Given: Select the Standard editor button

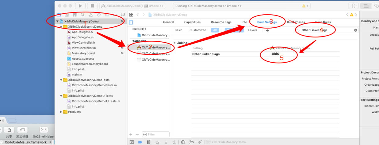Looking at the screenshot, I should pos(365,6).
